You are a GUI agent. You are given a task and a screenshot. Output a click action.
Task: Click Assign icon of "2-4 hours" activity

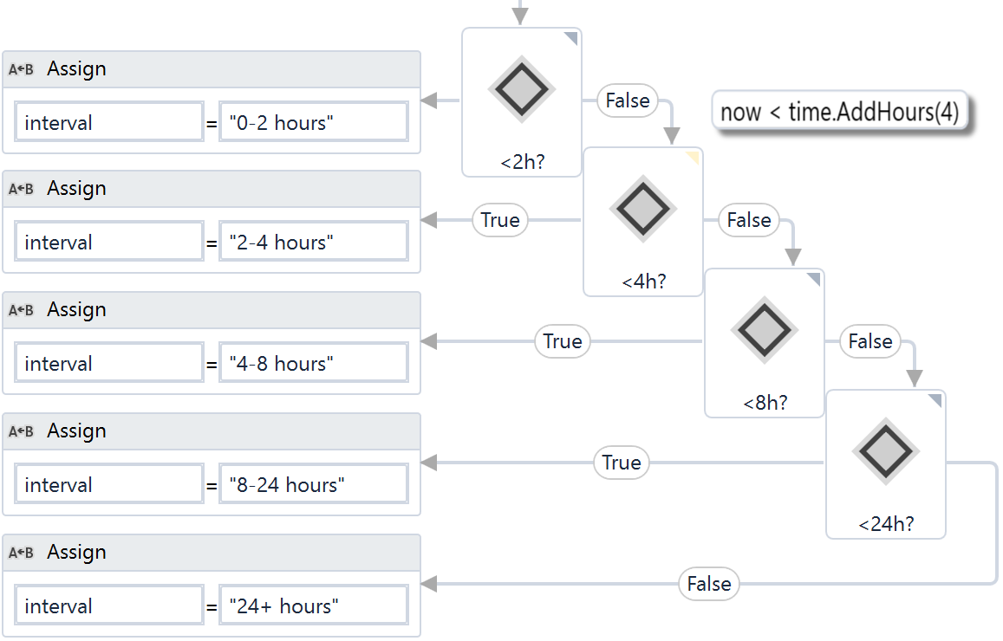pos(21,189)
